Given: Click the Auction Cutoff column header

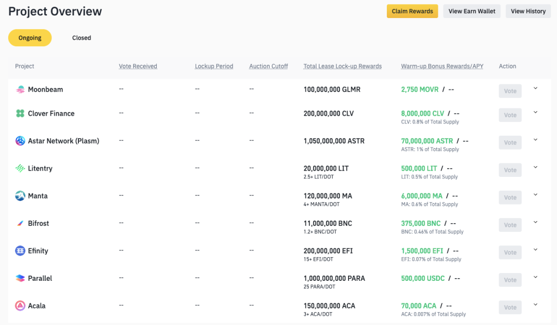Looking at the screenshot, I should click(269, 66).
